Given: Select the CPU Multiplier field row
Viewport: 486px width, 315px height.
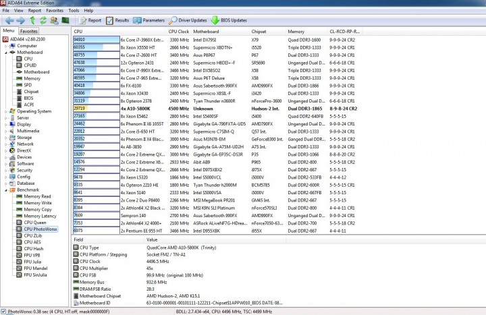Looking at the screenshot, I should 178,268.
